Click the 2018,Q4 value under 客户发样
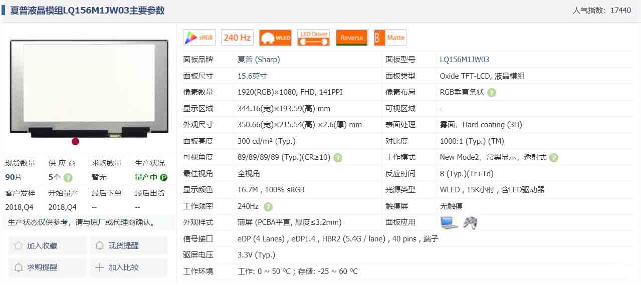The height and width of the screenshot is (287, 641). point(20,207)
